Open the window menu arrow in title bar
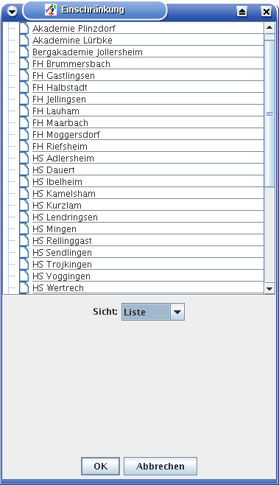 [x=12, y=12]
